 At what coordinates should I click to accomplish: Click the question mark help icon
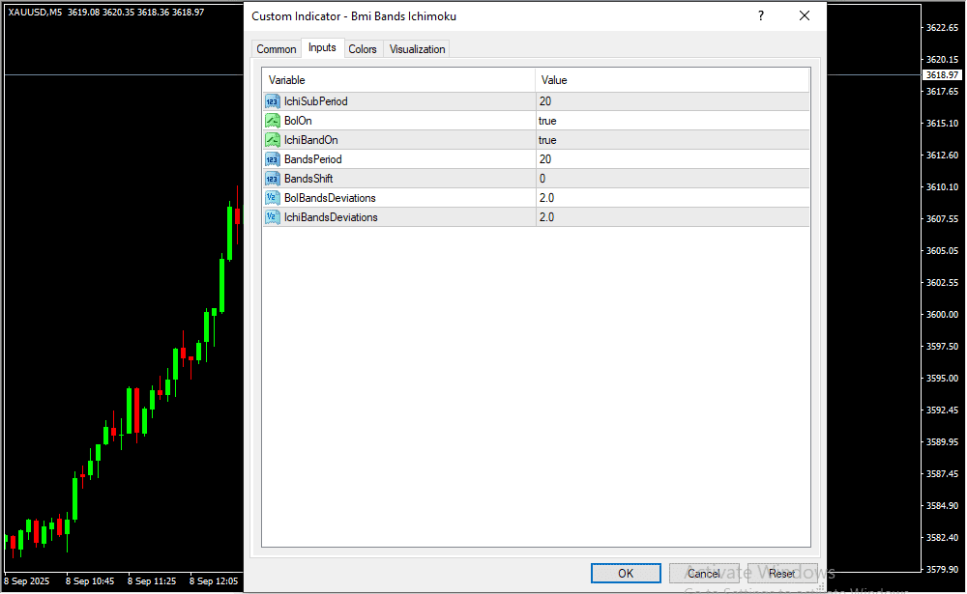click(x=761, y=16)
